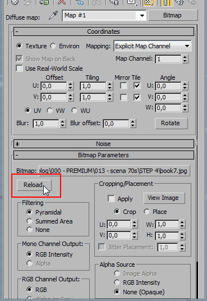
Task: Open the Map #1 name dropdown
Action: pyautogui.click(x=142, y=16)
